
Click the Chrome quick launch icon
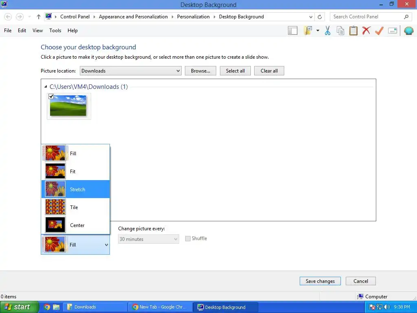pyautogui.click(x=47, y=307)
